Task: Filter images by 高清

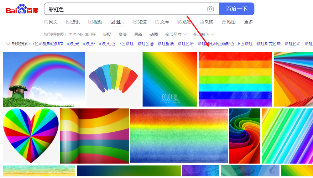Action: click(123, 34)
